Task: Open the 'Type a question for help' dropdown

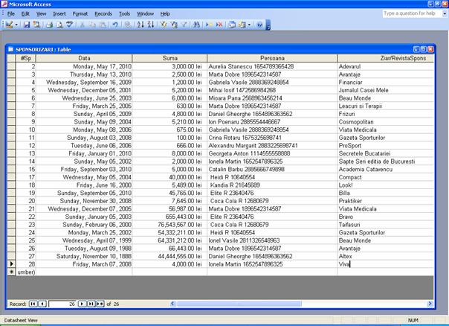Action: pos(444,13)
